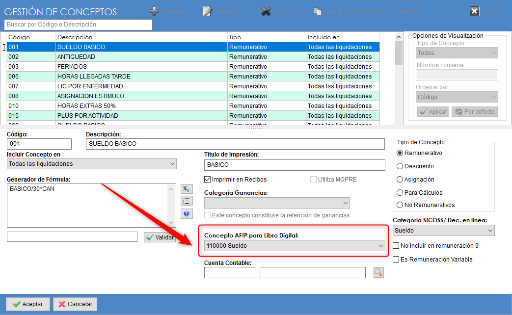This screenshot has width=512, height=315.
Task: Select the LIC POR ENFERMEDAD row
Action: click(x=193, y=86)
